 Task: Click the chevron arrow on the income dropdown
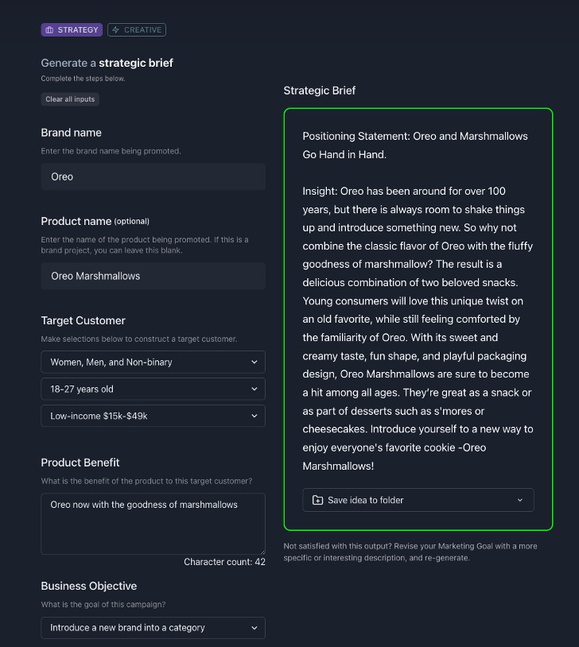pyautogui.click(x=254, y=416)
